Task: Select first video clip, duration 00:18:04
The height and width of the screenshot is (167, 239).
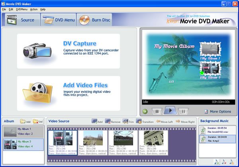Action: pyautogui.click(x=63, y=143)
